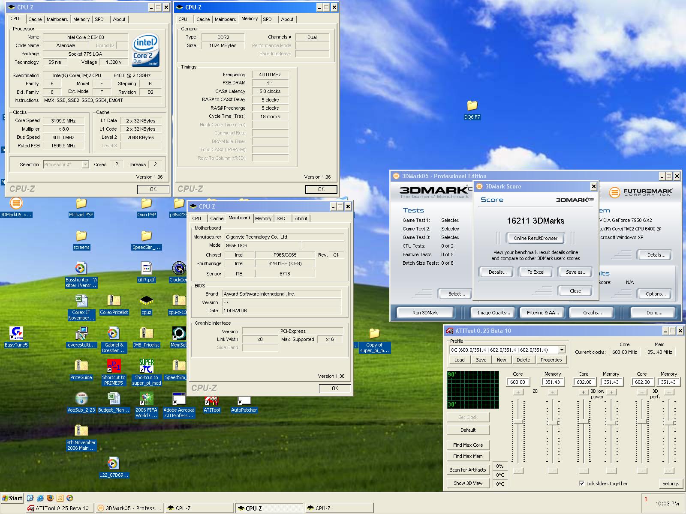Viewport: 686px width, 514px height.
Task: Open the EasyTune5 desktop icon
Action: pos(16,334)
